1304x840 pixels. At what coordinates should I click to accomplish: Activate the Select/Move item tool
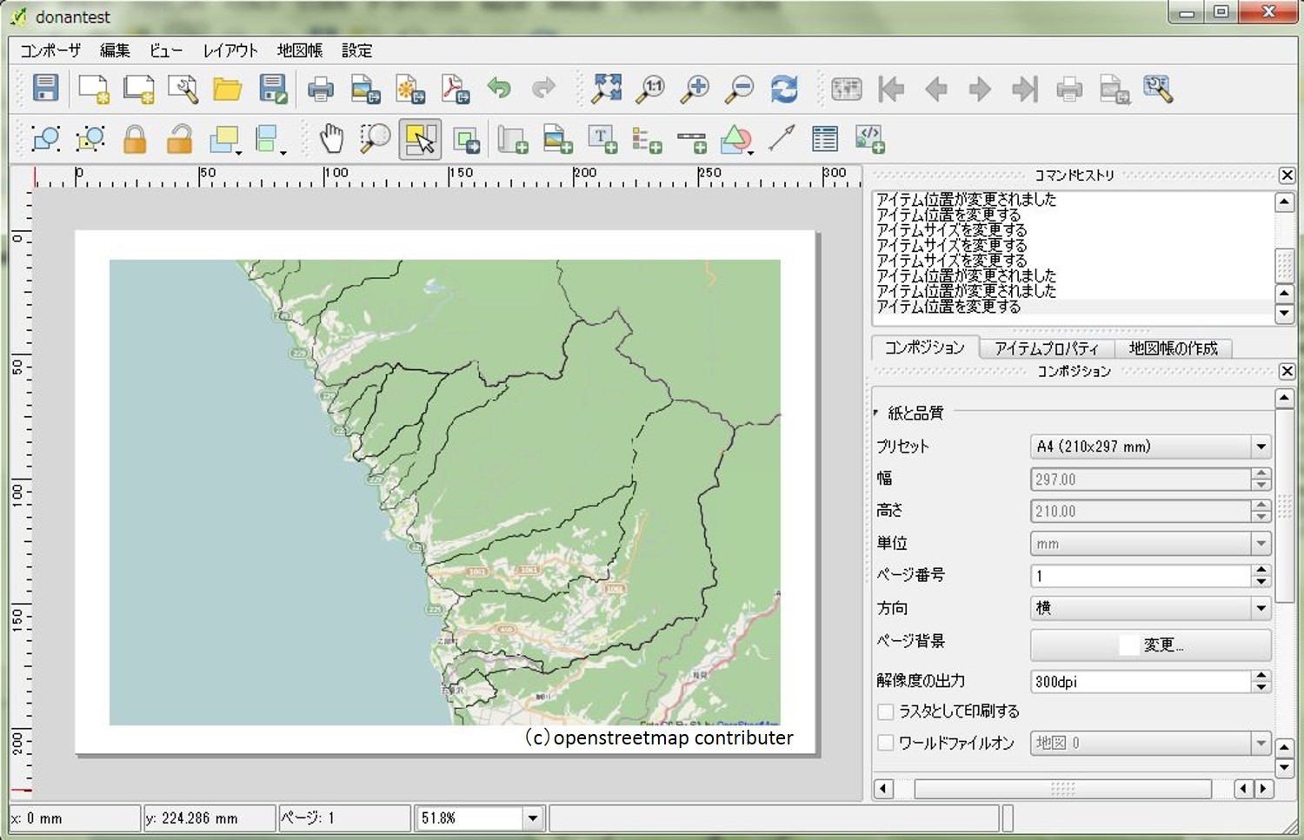coord(420,139)
